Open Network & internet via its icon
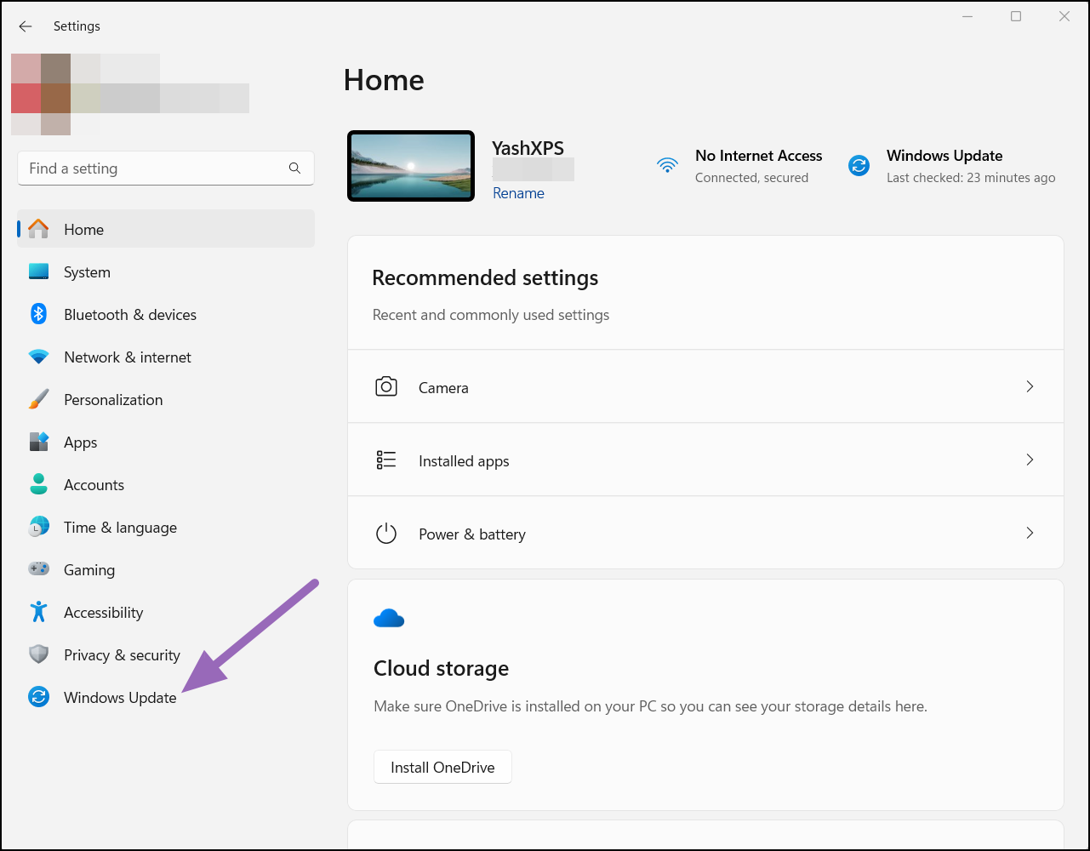1090x851 pixels. [x=39, y=357]
